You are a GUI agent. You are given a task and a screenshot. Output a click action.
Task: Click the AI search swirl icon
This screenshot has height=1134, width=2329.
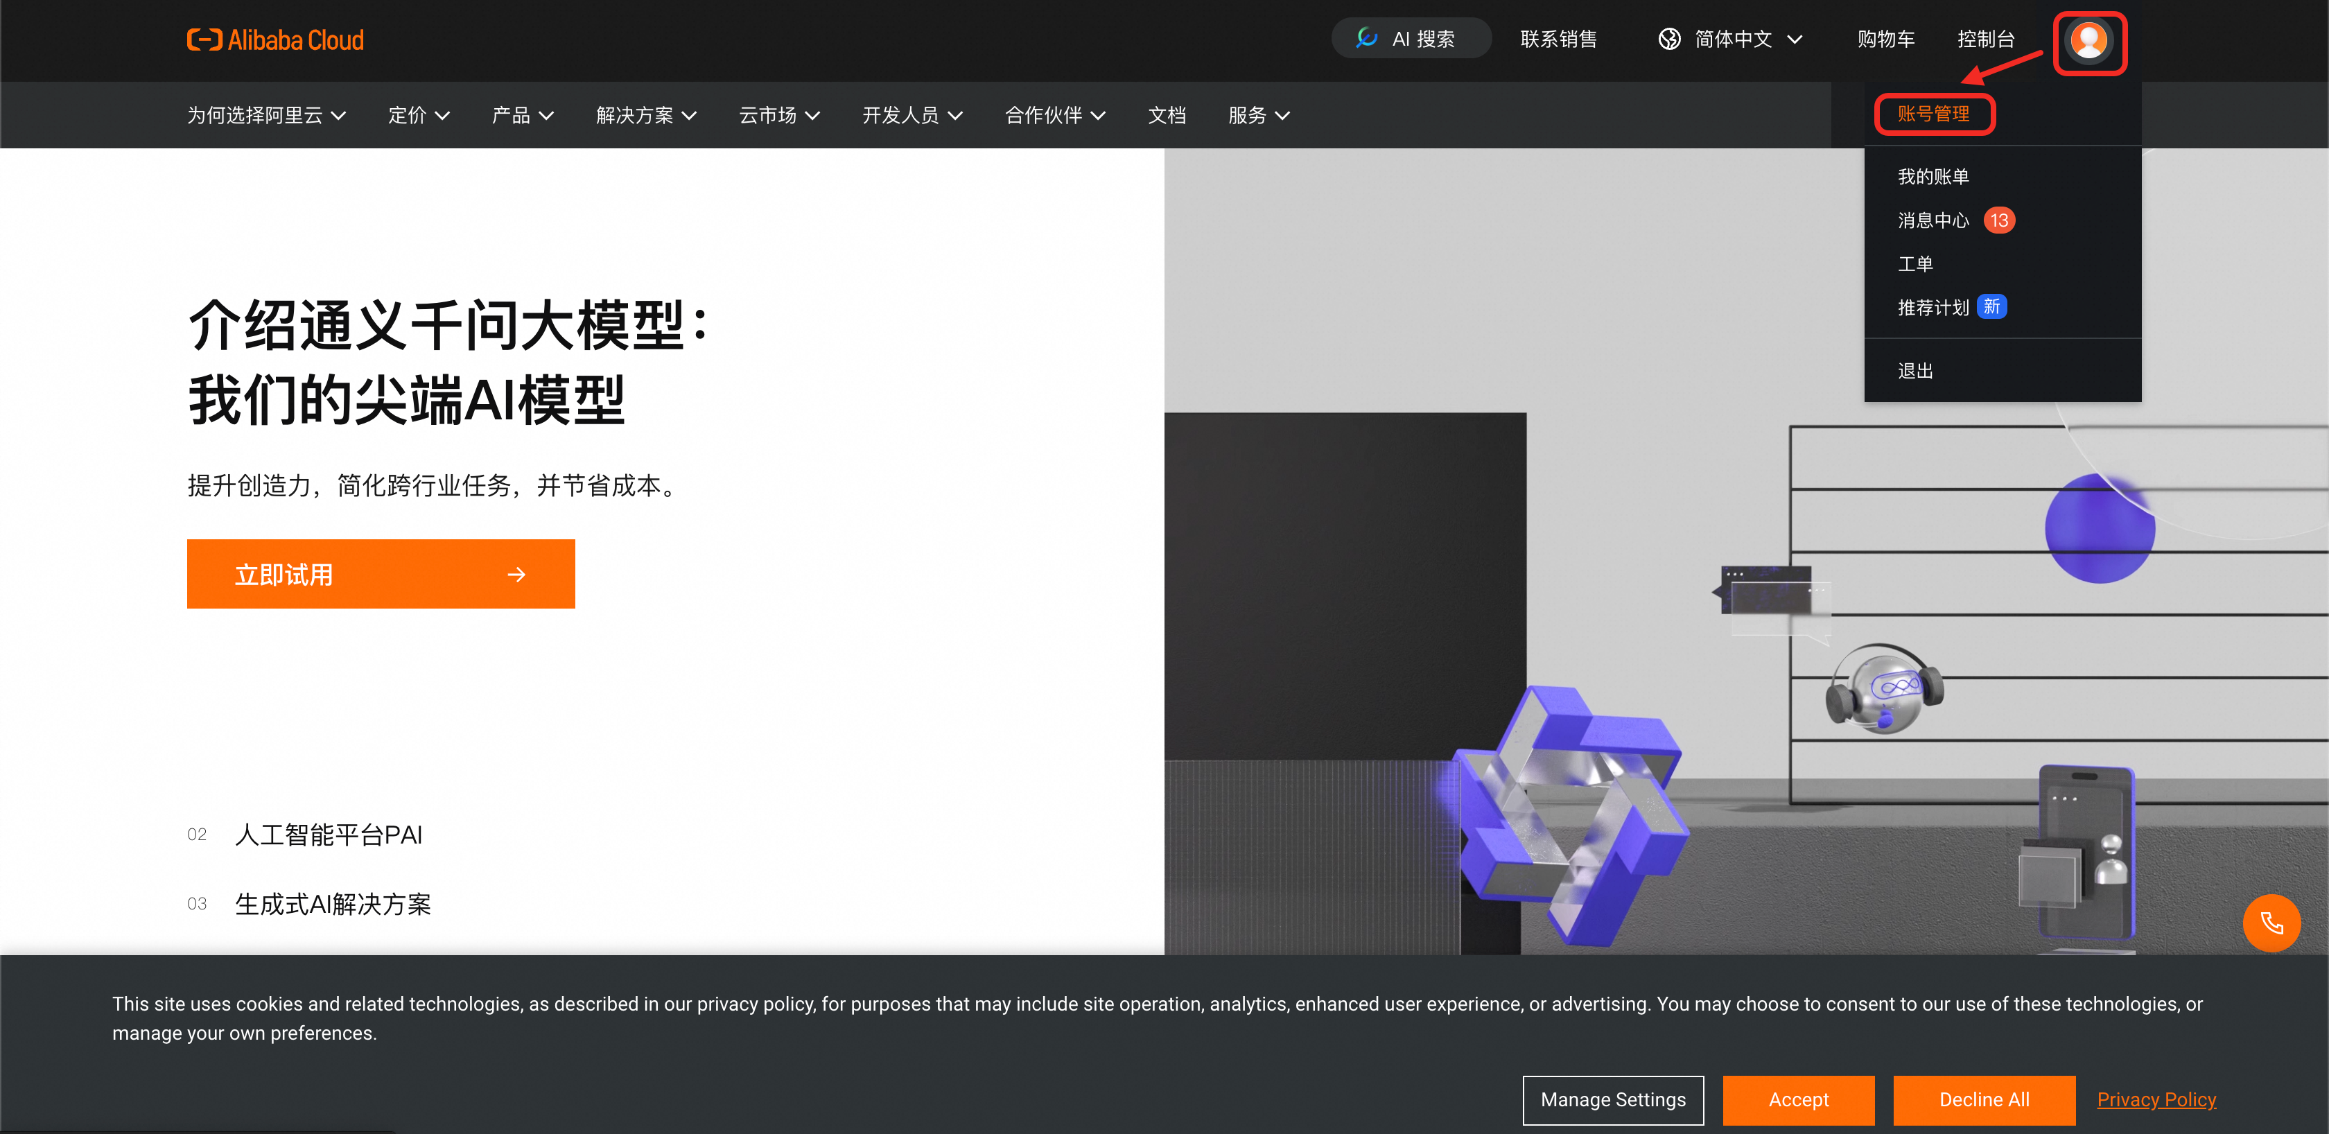click(x=1366, y=38)
